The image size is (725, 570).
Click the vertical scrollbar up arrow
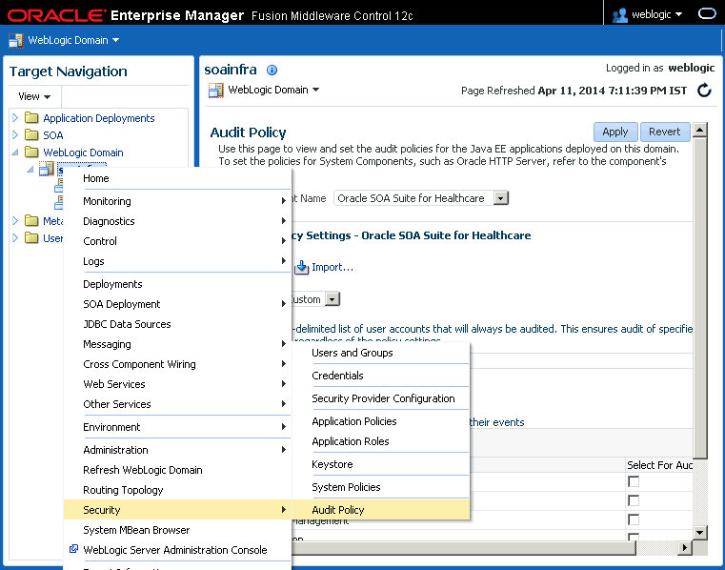coord(699,130)
